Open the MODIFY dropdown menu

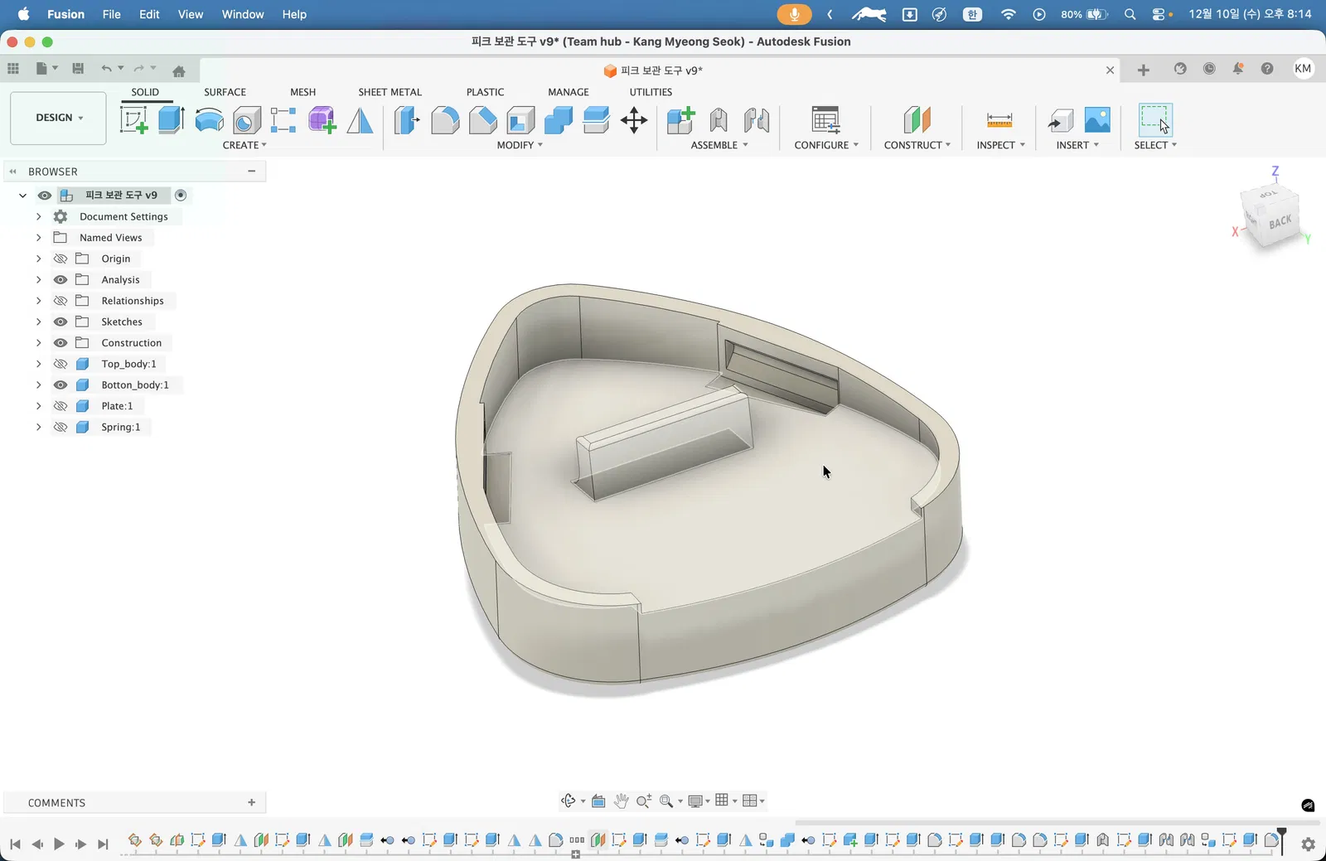[520, 145]
